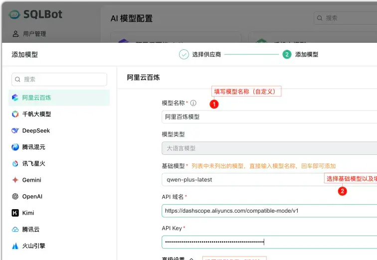
Task: Go back to step 选择供应商
Action: pos(199,55)
